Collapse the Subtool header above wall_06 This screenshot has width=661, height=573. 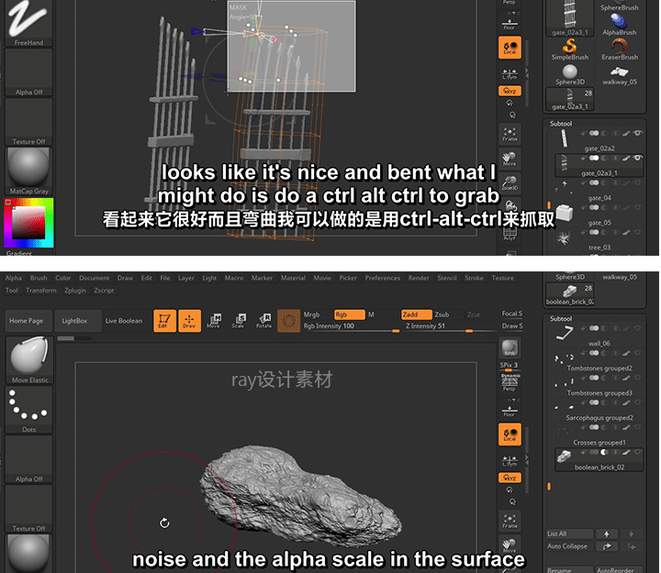click(561, 319)
